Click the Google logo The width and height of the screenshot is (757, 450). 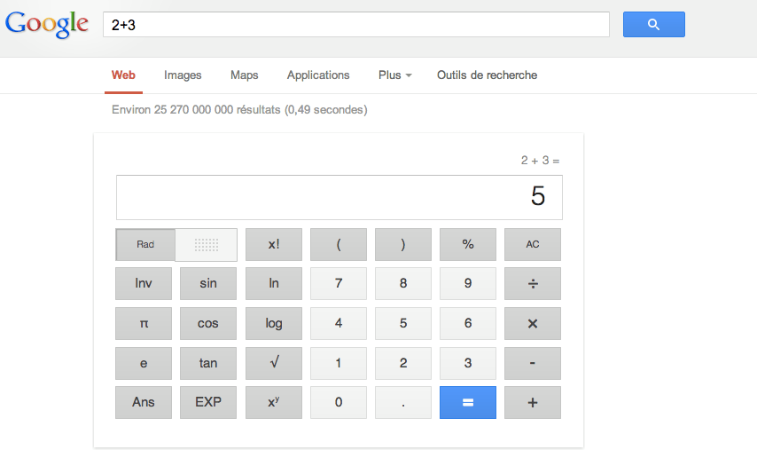click(46, 25)
